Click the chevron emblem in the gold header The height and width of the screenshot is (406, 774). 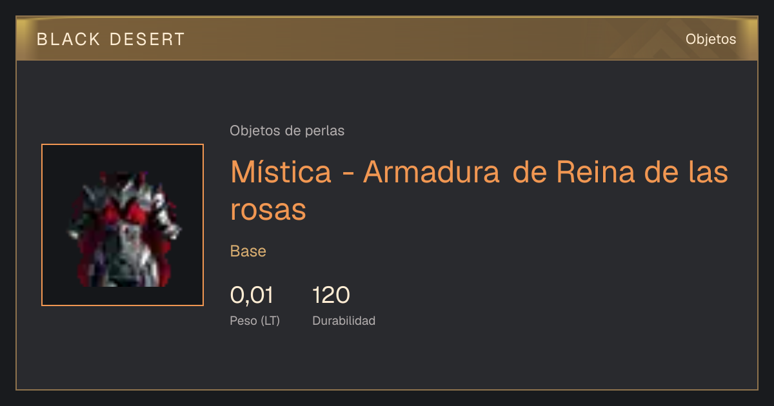[x=664, y=43]
